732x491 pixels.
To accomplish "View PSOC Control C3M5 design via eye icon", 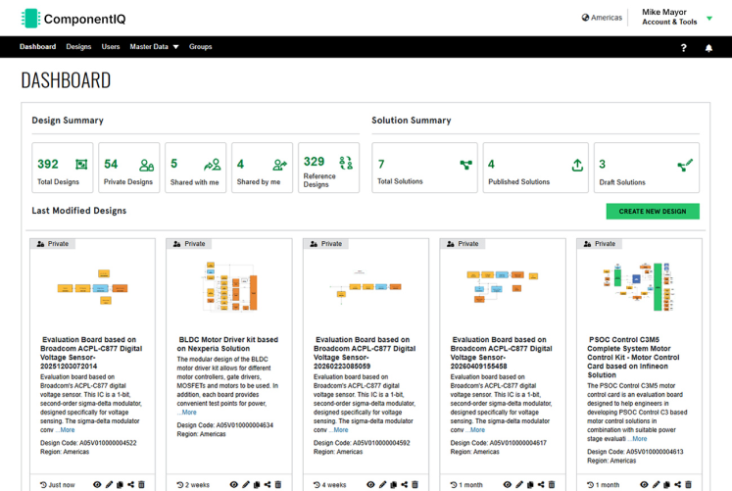I will 644,484.
